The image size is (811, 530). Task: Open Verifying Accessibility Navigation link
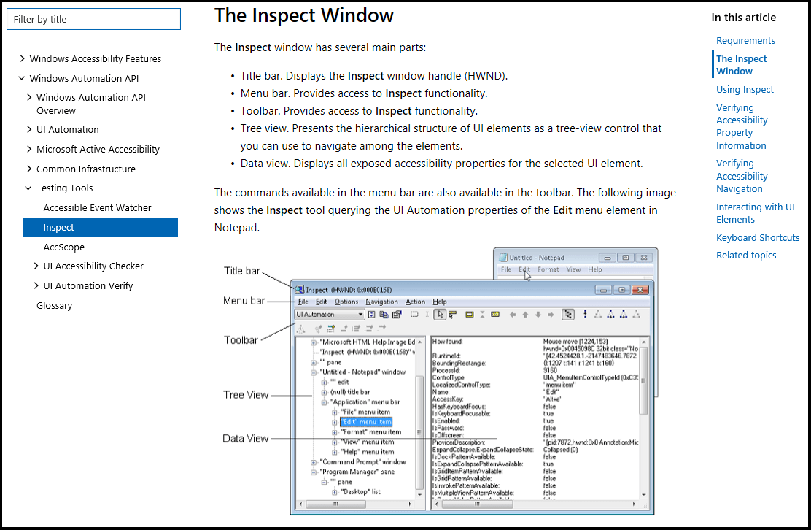pos(742,176)
